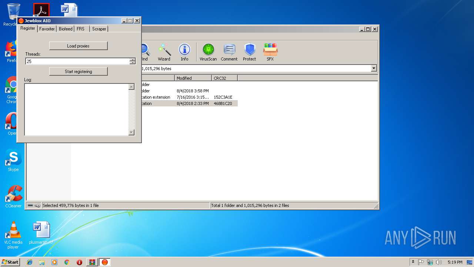Click the Threads input field
This screenshot has width=474, height=267.
coord(77,61)
